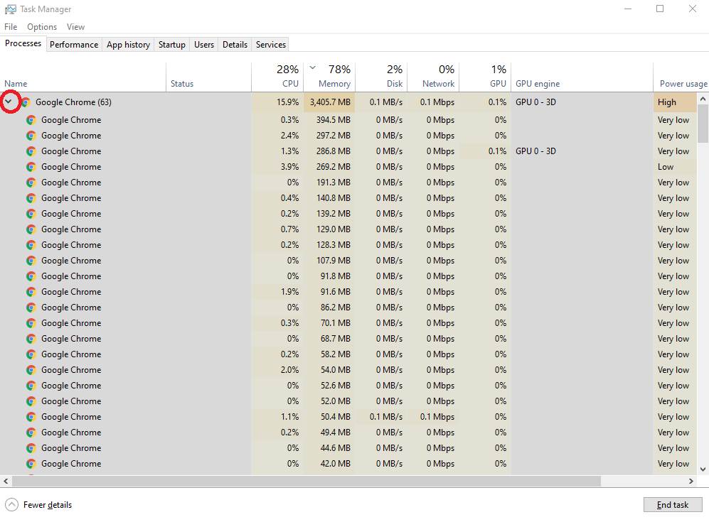The height and width of the screenshot is (522, 709).
Task: Open the File menu
Action: point(11,27)
